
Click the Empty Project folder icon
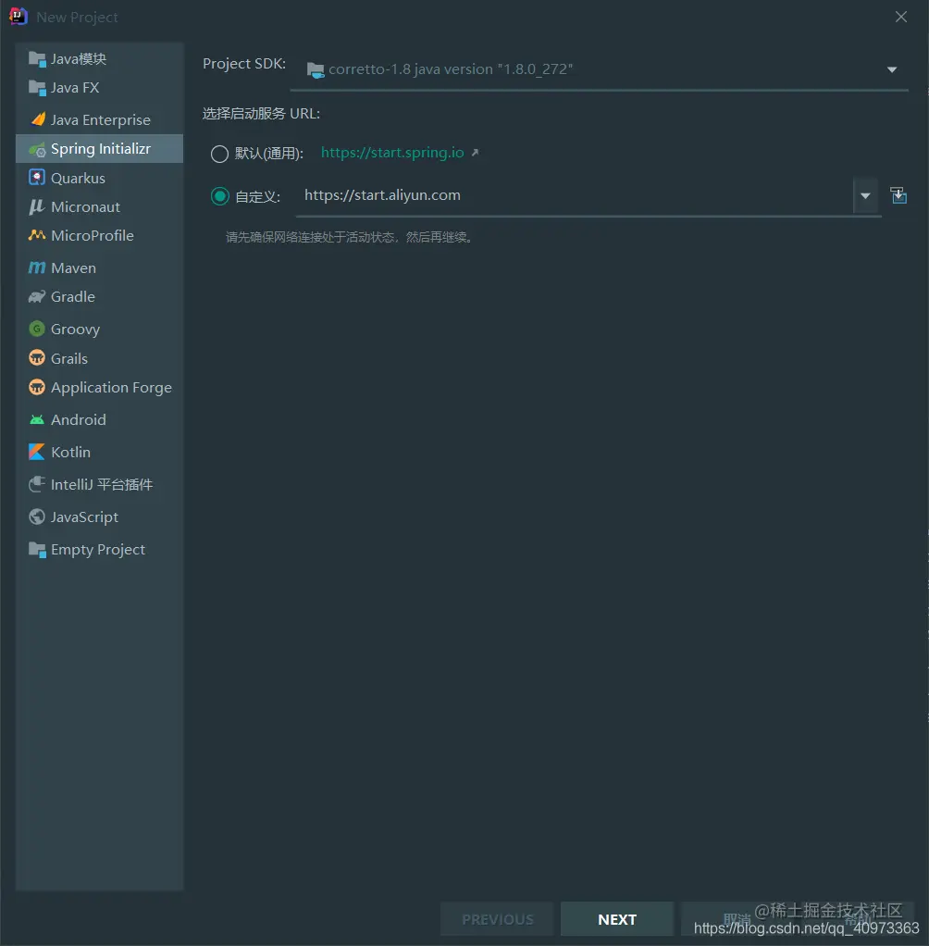coord(37,550)
